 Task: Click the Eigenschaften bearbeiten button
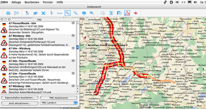click(x=20, y=98)
